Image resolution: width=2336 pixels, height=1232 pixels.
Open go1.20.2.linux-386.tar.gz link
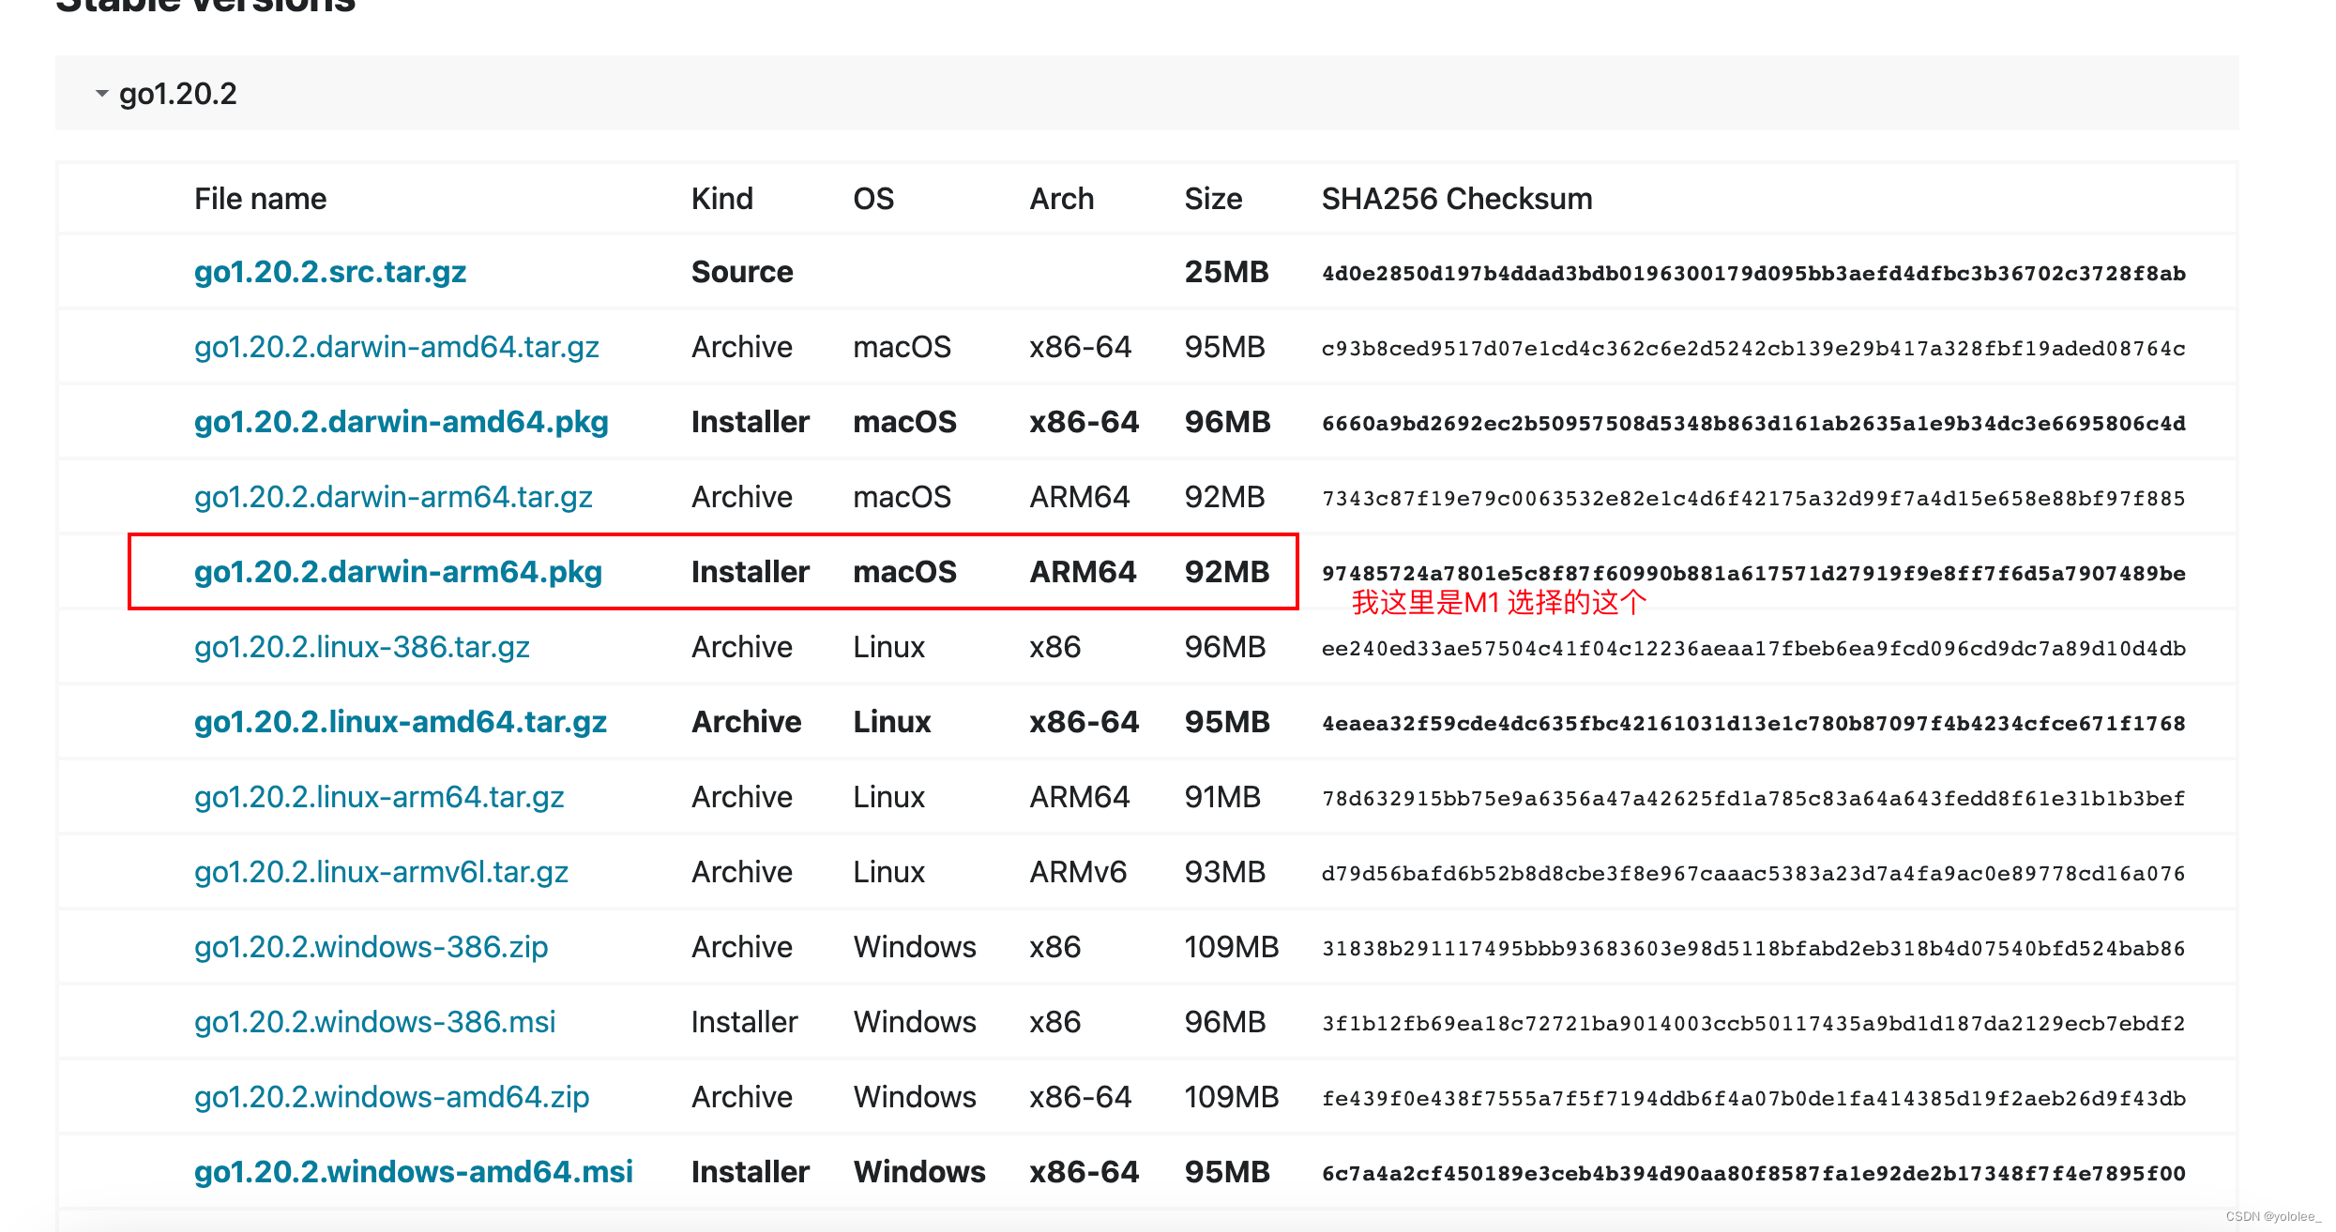362,647
